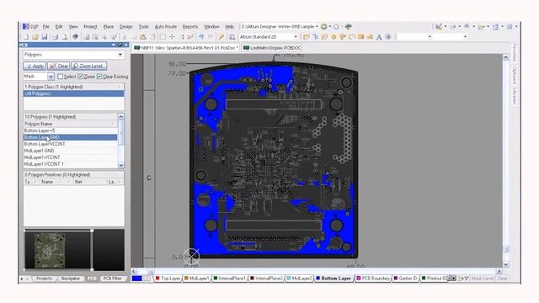Click the Place String letter A icon
The height and width of the screenshot is (303, 539).
point(379,37)
